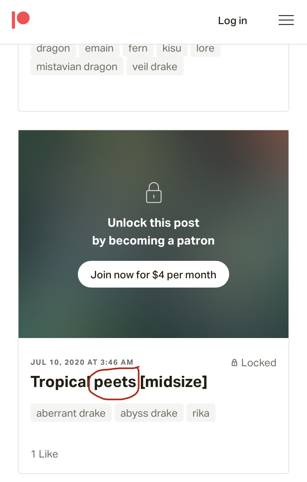The image size is (307, 482).
Task: Choose the aberrant drake tag
Action: 71,413
